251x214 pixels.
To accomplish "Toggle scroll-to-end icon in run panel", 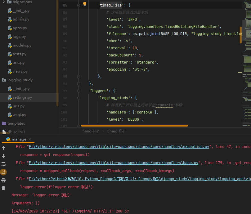I will pyautogui.click(x=3, y=172).
